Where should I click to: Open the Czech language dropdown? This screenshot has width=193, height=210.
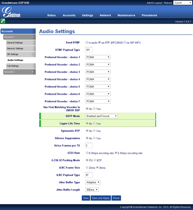(183, 3)
